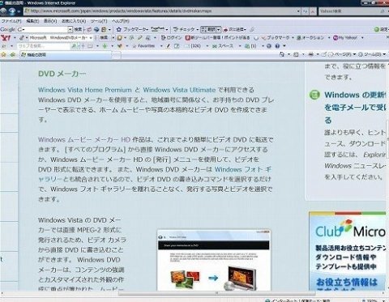This screenshot has width=389, height=302.
Task: Open the オークション toolbar button
Action: [310, 38]
